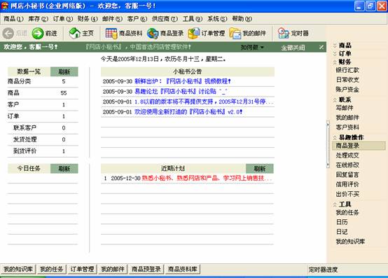The height and width of the screenshot is (278, 388).
Task: Close the welcome banner with the X
Action: coord(321,47)
